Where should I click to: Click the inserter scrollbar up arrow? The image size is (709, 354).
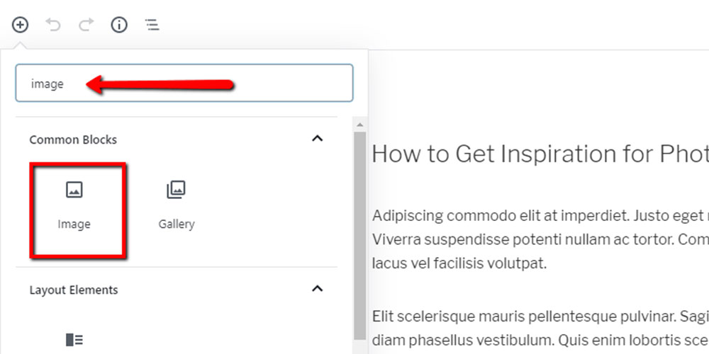click(x=360, y=124)
